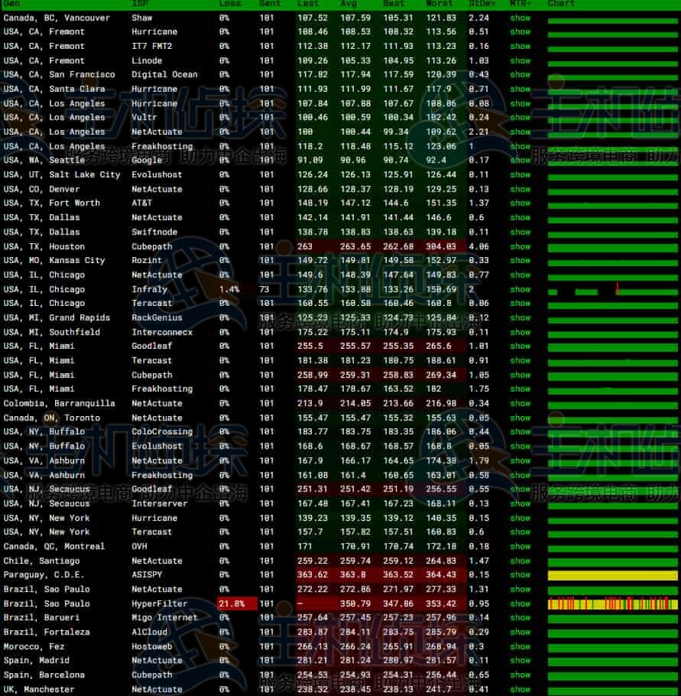The image size is (681, 696).
Task: Show MTR for Fort Worth AT&T row
Action: 520,203
